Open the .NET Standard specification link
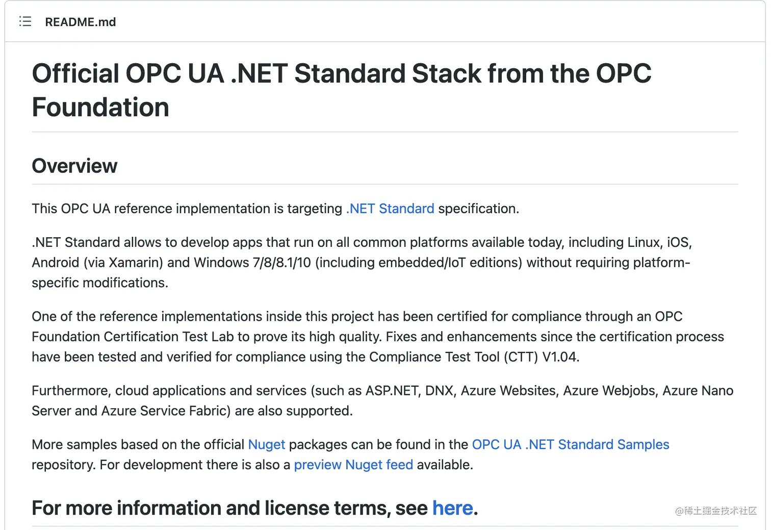Screen dimensions: 771x530 click(x=390, y=209)
